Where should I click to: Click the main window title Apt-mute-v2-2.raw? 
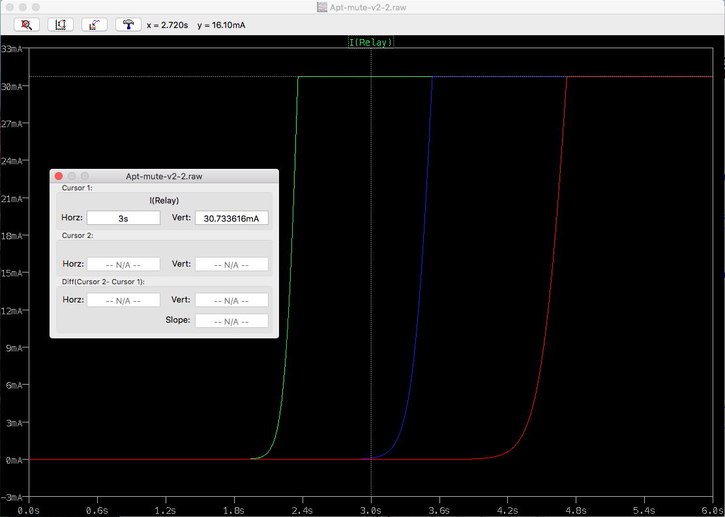pos(368,7)
